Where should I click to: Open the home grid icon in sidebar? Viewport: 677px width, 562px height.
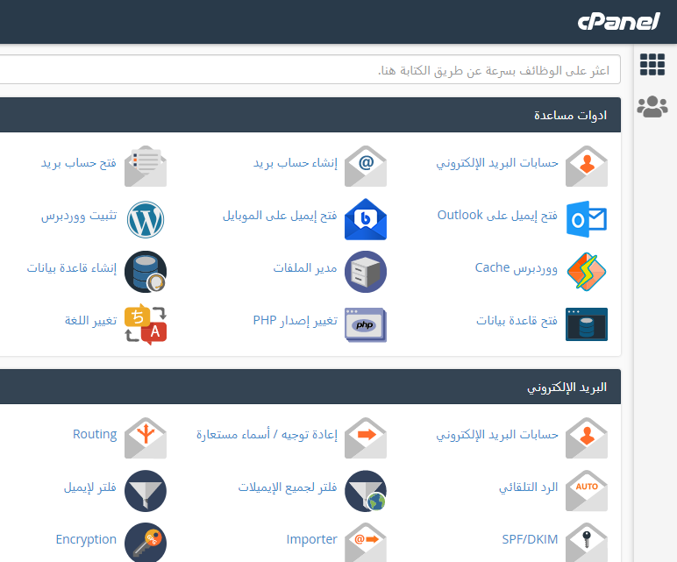pos(652,65)
